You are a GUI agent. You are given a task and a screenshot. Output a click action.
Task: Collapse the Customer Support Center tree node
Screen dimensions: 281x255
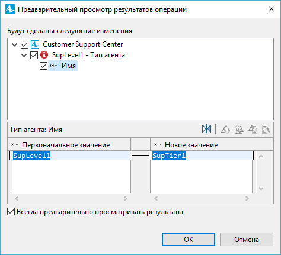tap(15, 44)
